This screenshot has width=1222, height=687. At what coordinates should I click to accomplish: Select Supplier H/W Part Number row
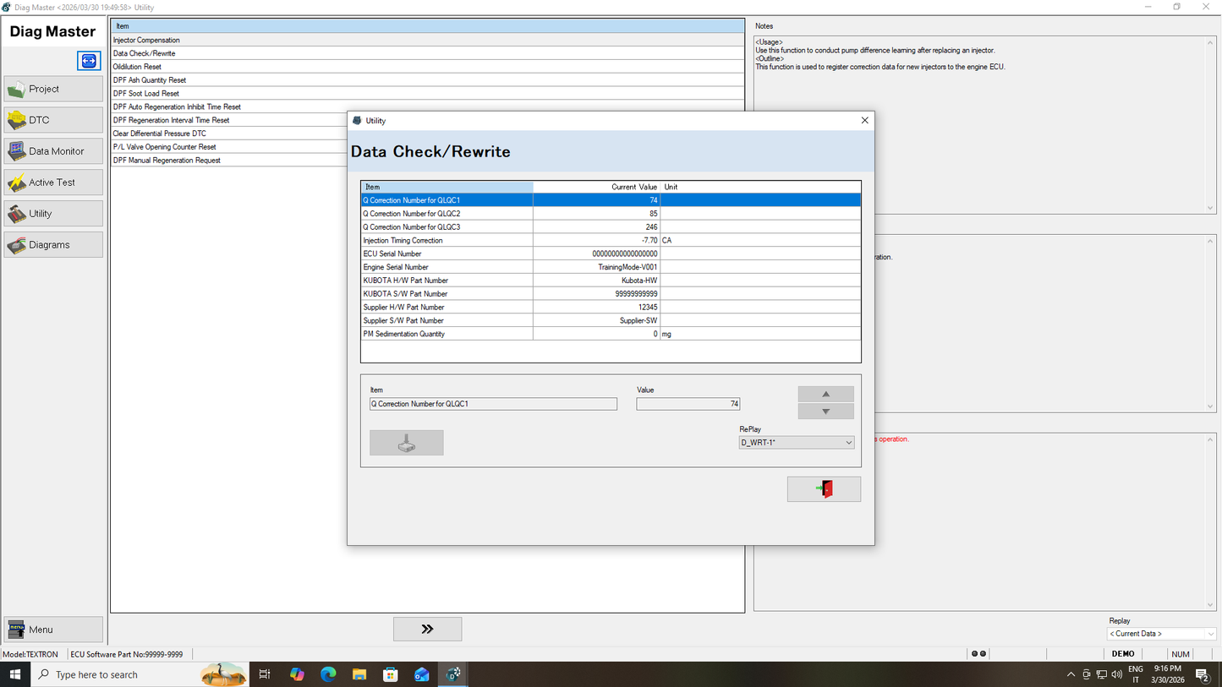[x=611, y=308]
